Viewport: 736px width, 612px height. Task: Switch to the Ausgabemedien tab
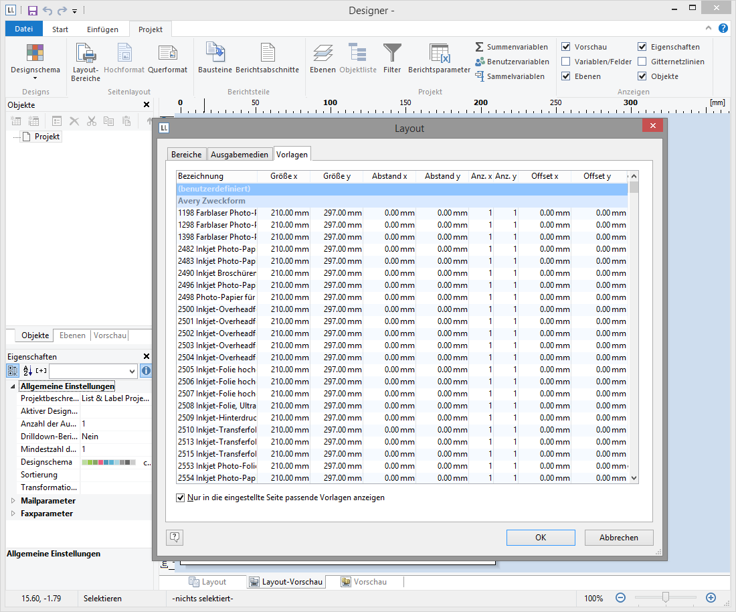(x=240, y=155)
